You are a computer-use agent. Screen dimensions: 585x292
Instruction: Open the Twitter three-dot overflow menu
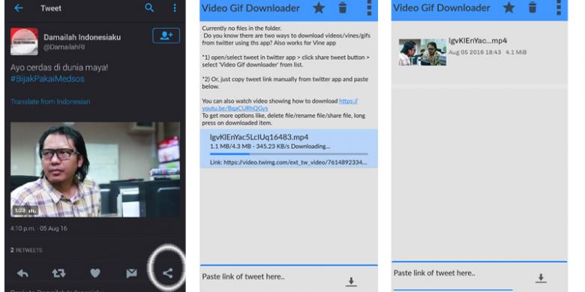[175, 7]
